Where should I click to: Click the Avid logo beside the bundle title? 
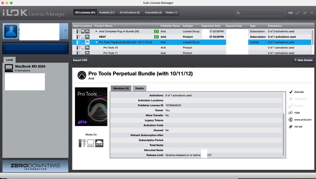pos(82,75)
